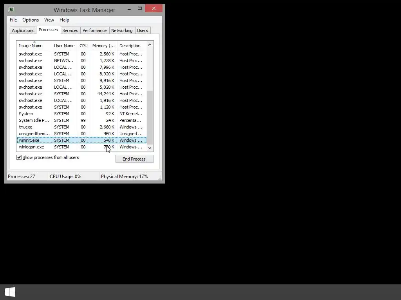Screen dimensions: 401x300
Task: Select svchost.exe using 1,916 K memory
Action: pos(81,100)
